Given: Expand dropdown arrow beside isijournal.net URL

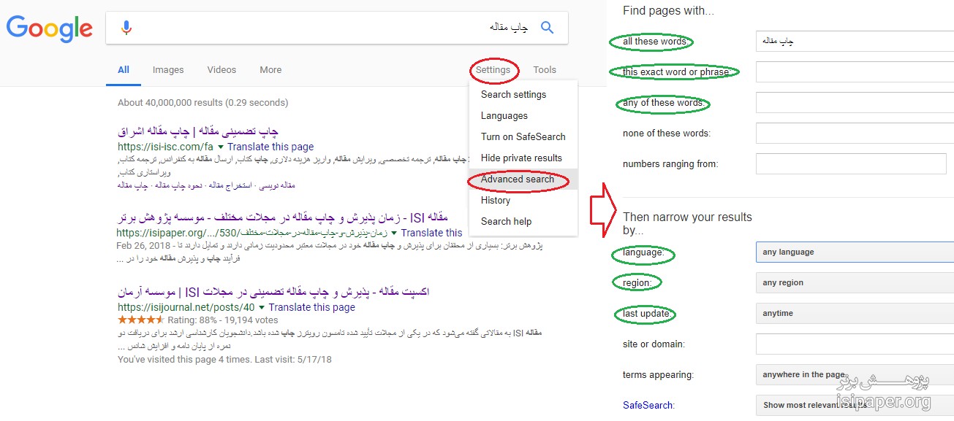Looking at the screenshot, I should pyautogui.click(x=262, y=308).
